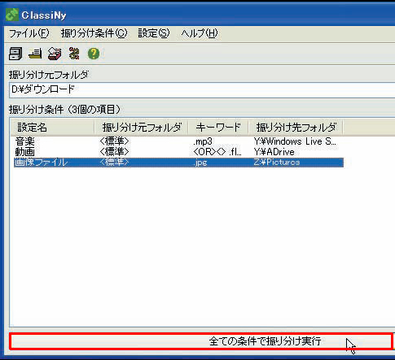
Task: Sort by the キーワード column header
Action: click(218, 128)
